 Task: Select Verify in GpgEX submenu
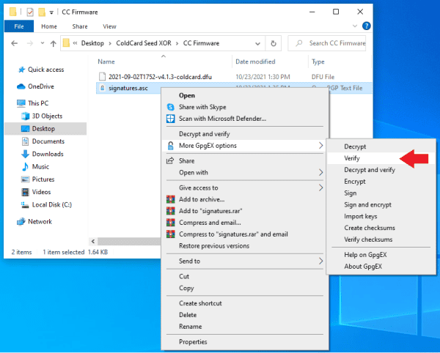pyautogui.click(x=351, y=158)
